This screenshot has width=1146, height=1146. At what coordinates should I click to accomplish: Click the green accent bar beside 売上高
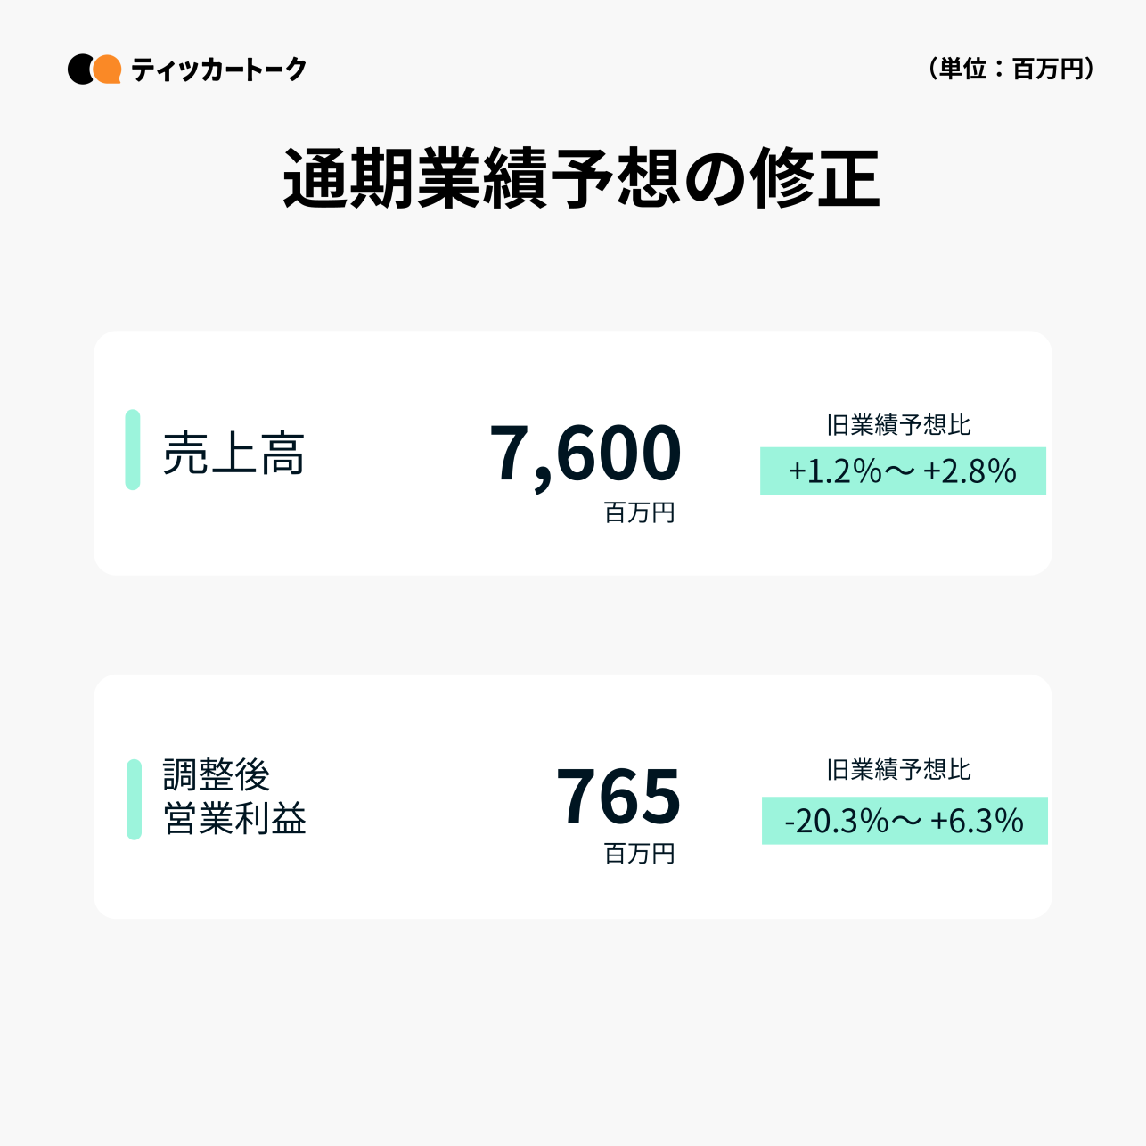tap(133, 450)
